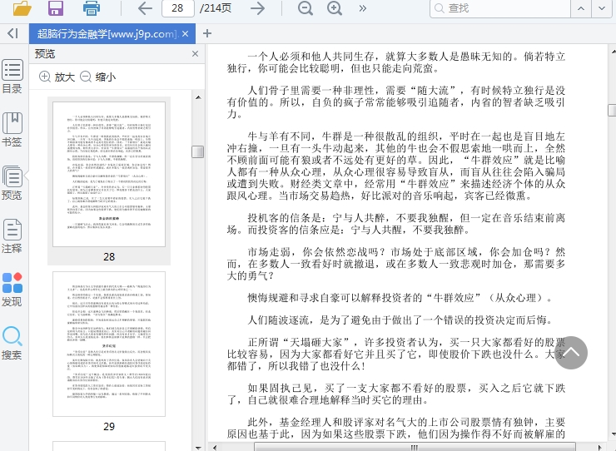Click 缩小 to shrink thumbnails
The width and height of the screenshot is (616, 451).
pos(98,77)
